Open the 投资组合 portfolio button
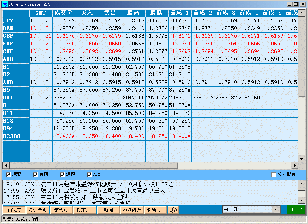This screenshot has width=308, height=224. pyautogui.click(x=132, y=210)
